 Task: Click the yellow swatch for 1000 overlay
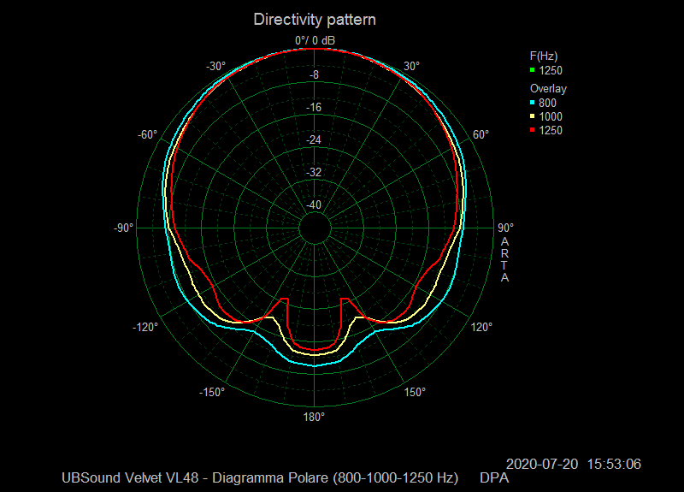[x=532, y=116]
